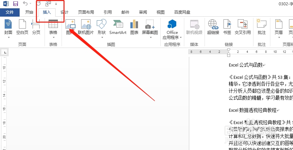Click the 页眉 header icon
293x150 pixels.
tap(279, 24)
